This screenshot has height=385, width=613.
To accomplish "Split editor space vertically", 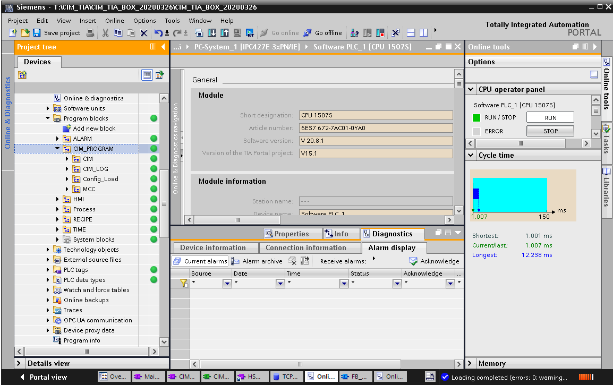I will [x=424, y=33].
